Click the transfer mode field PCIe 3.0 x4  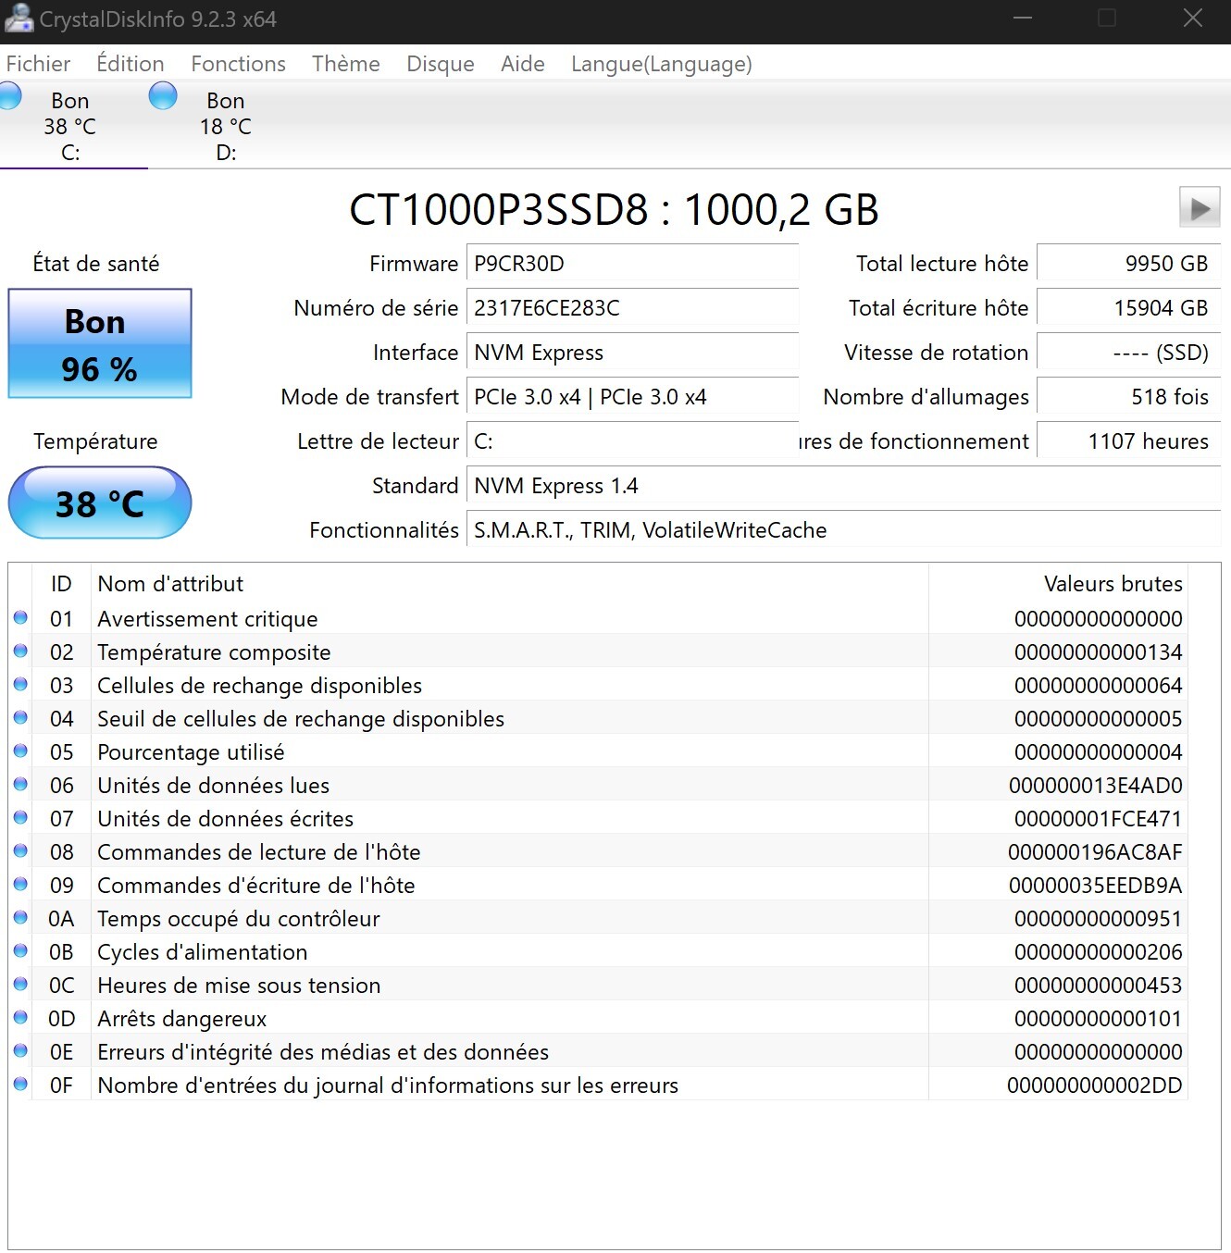632,397
